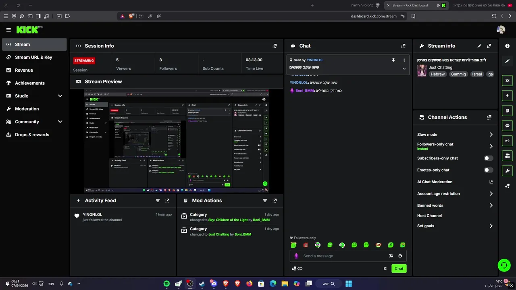Screen dimensions: 516x290
Task: Pop out the Stream info panel
Action: tap(489, 46)
